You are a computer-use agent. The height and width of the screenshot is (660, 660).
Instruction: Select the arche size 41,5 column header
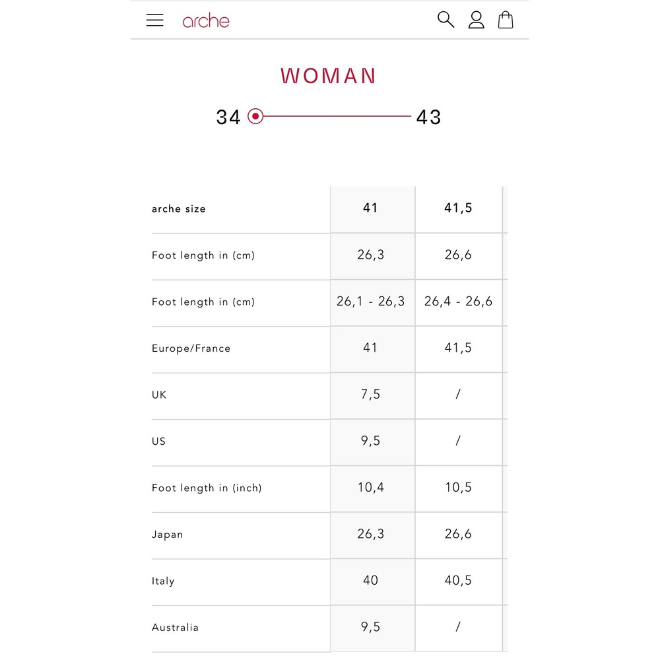point(459,209)
